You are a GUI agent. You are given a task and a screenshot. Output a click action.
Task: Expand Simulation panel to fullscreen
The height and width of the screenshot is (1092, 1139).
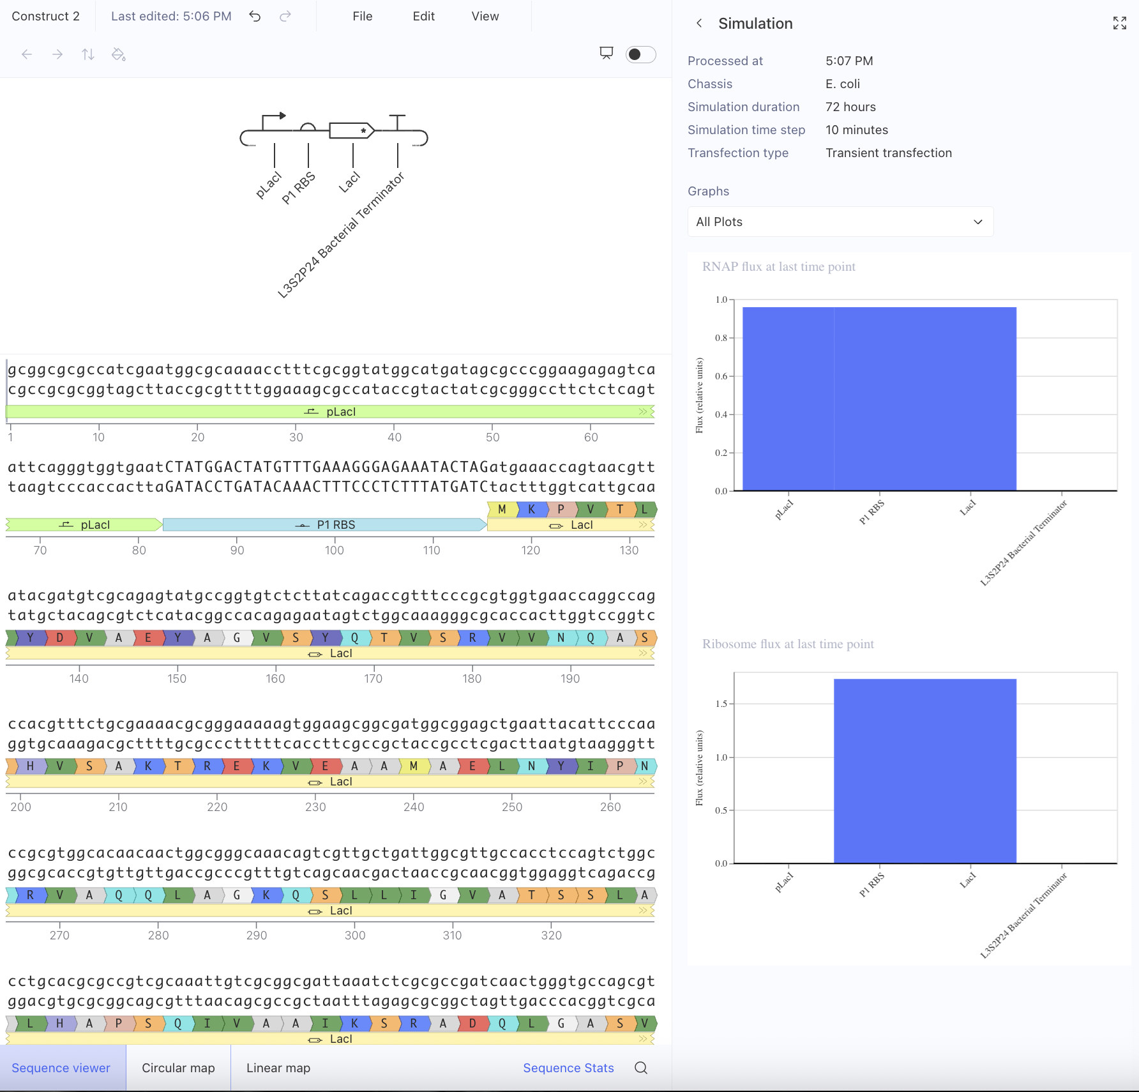point(1119,24)
